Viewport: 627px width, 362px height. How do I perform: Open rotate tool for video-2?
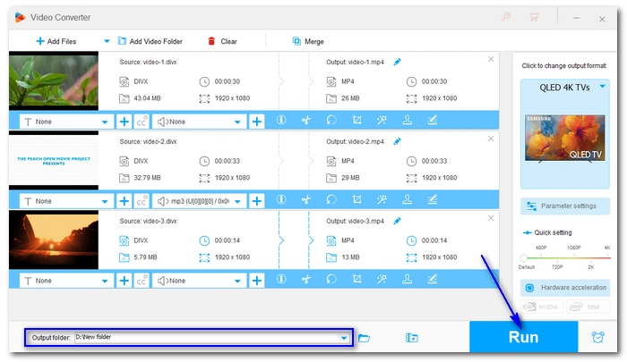point(331,199)
